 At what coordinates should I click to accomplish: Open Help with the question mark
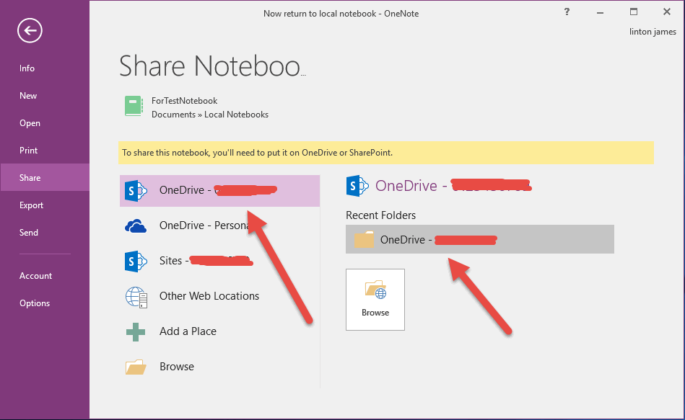tap(567, 12)
